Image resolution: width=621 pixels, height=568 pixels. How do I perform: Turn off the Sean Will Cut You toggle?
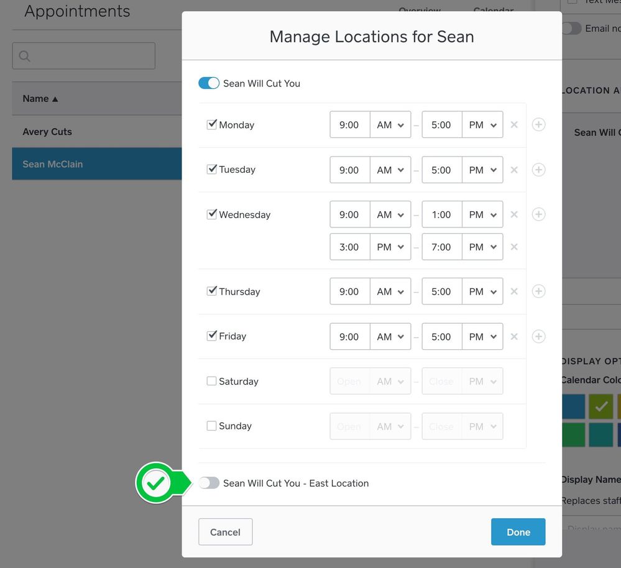[x=209, y=83]
